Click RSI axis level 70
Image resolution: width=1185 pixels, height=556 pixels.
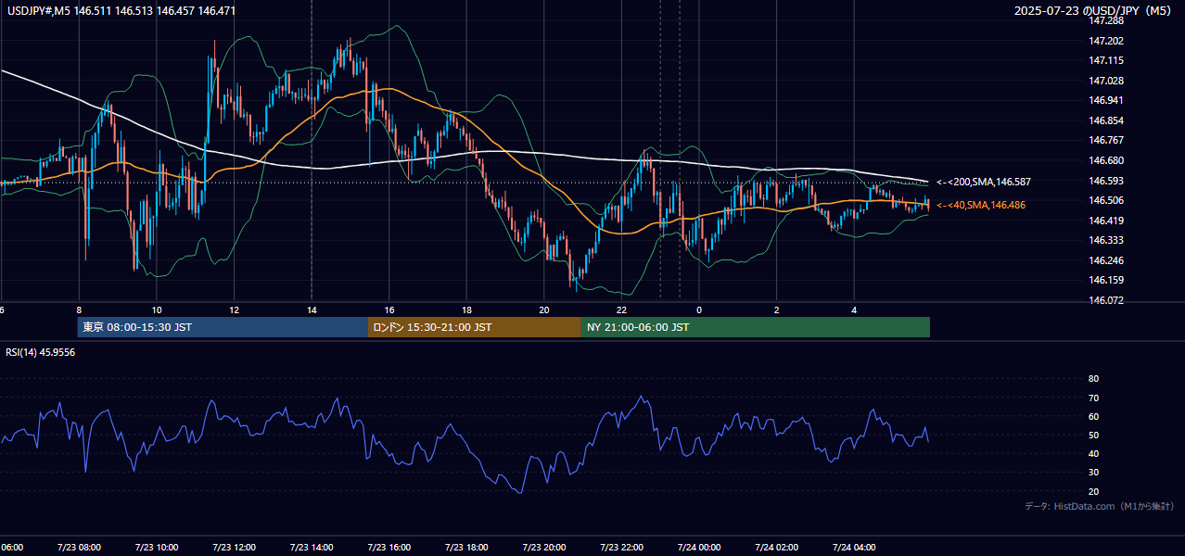(x=1094, y=398)
